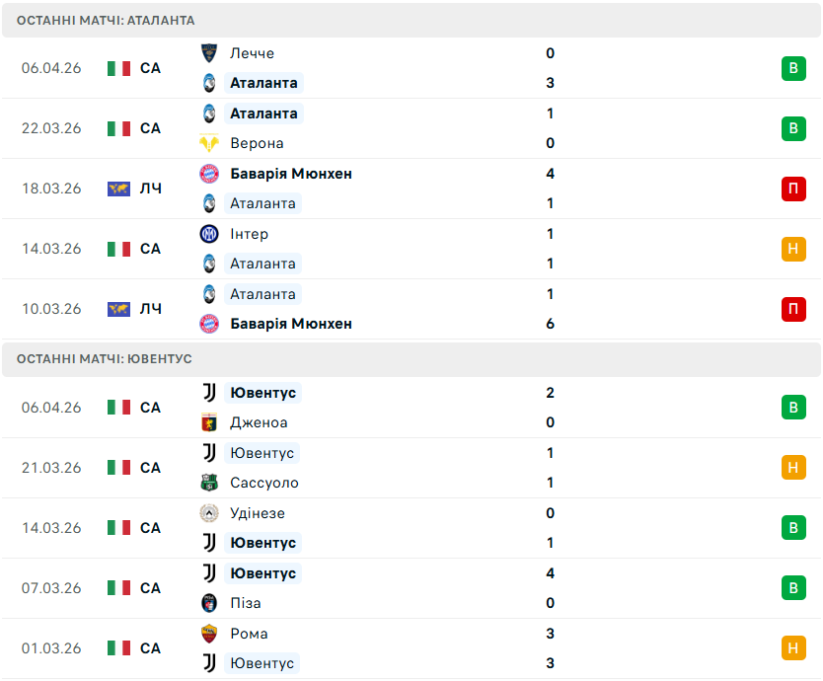Click Champions League icon for 10.03.26 match
This screenshot has width=823, height=681.
(x=118, y=309)
